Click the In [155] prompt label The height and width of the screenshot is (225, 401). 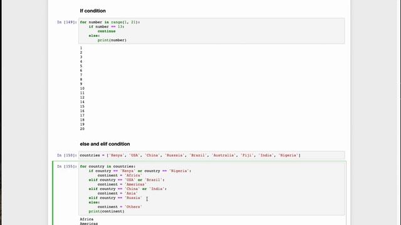point(66,166)
